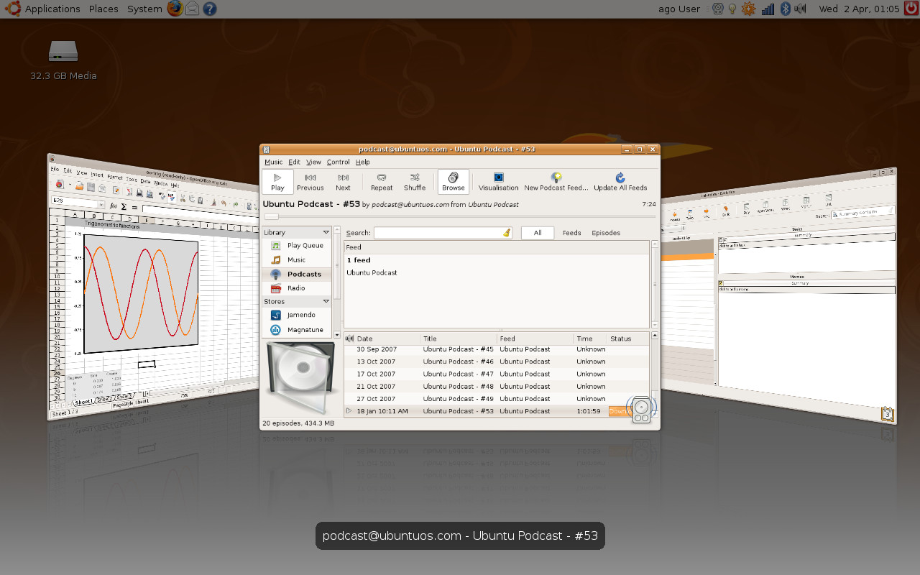Open the Music menu
This screenshot has width=920, height=575.
point(273,162)
